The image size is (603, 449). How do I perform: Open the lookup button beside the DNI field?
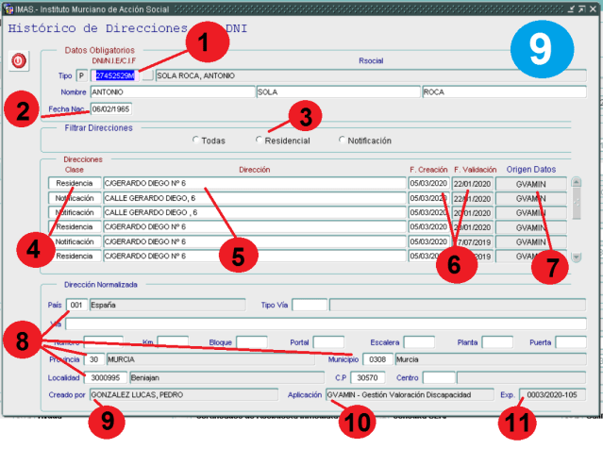coord(146,75)
